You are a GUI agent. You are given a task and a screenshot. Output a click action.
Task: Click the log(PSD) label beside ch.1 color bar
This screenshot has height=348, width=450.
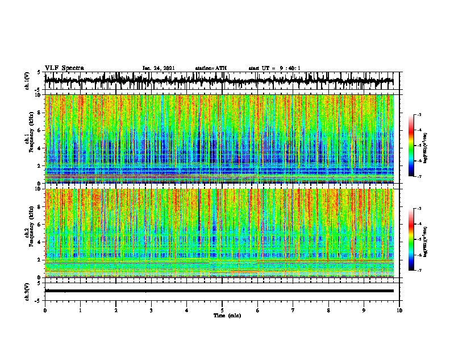coord(426,148)
